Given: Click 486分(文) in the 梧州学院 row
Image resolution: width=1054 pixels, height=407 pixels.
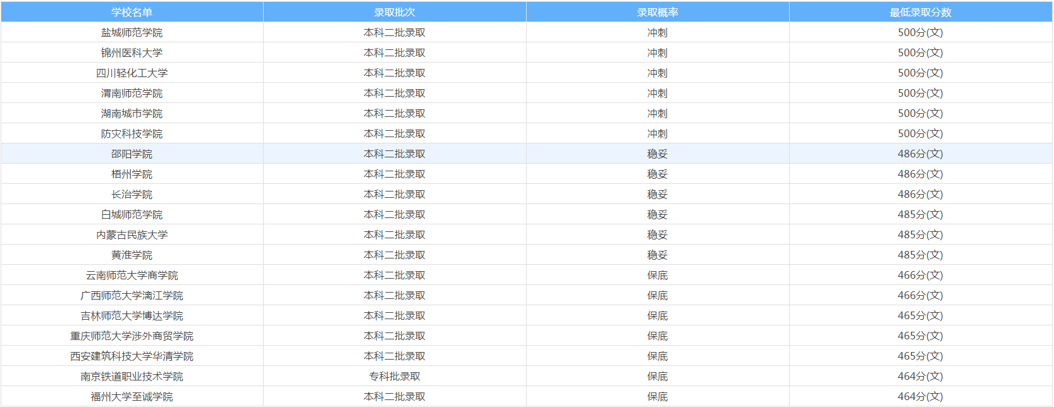Looking at the screenshot, I should click(921, 174).
